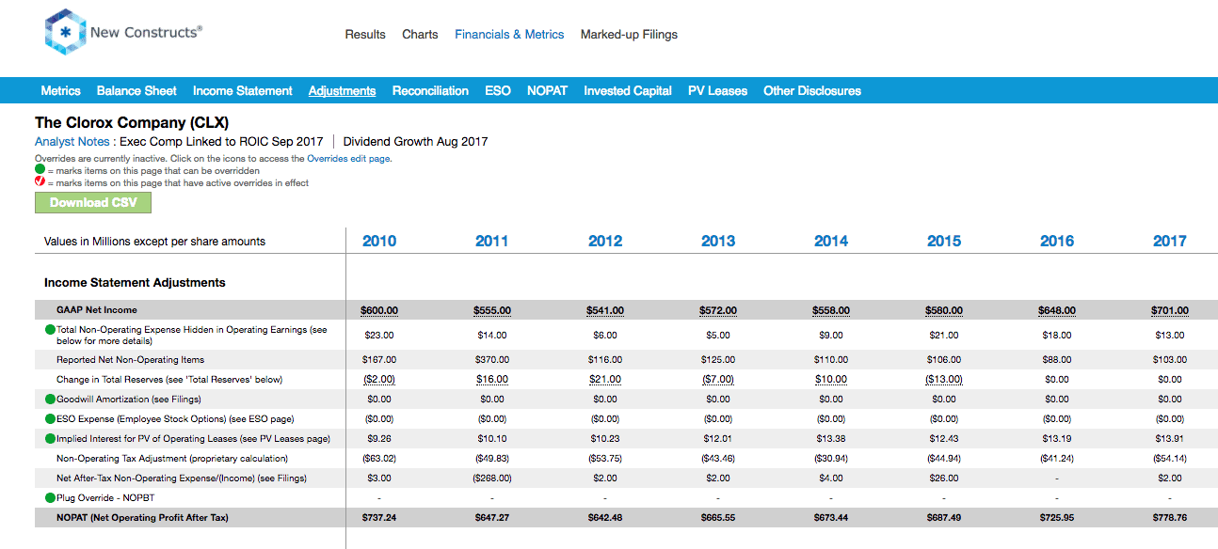Select the Adjustments tab

pyautogui.click(x=343, y=91)
